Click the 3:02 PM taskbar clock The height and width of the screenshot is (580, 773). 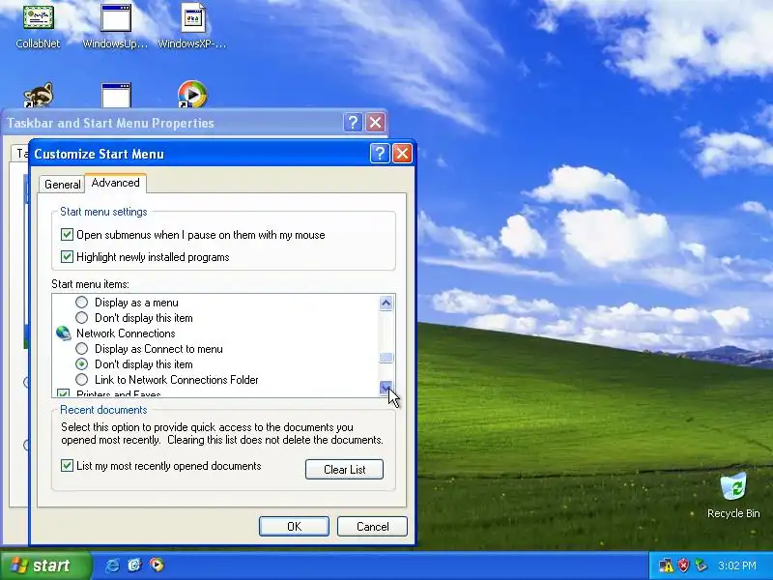click(737, 565)
